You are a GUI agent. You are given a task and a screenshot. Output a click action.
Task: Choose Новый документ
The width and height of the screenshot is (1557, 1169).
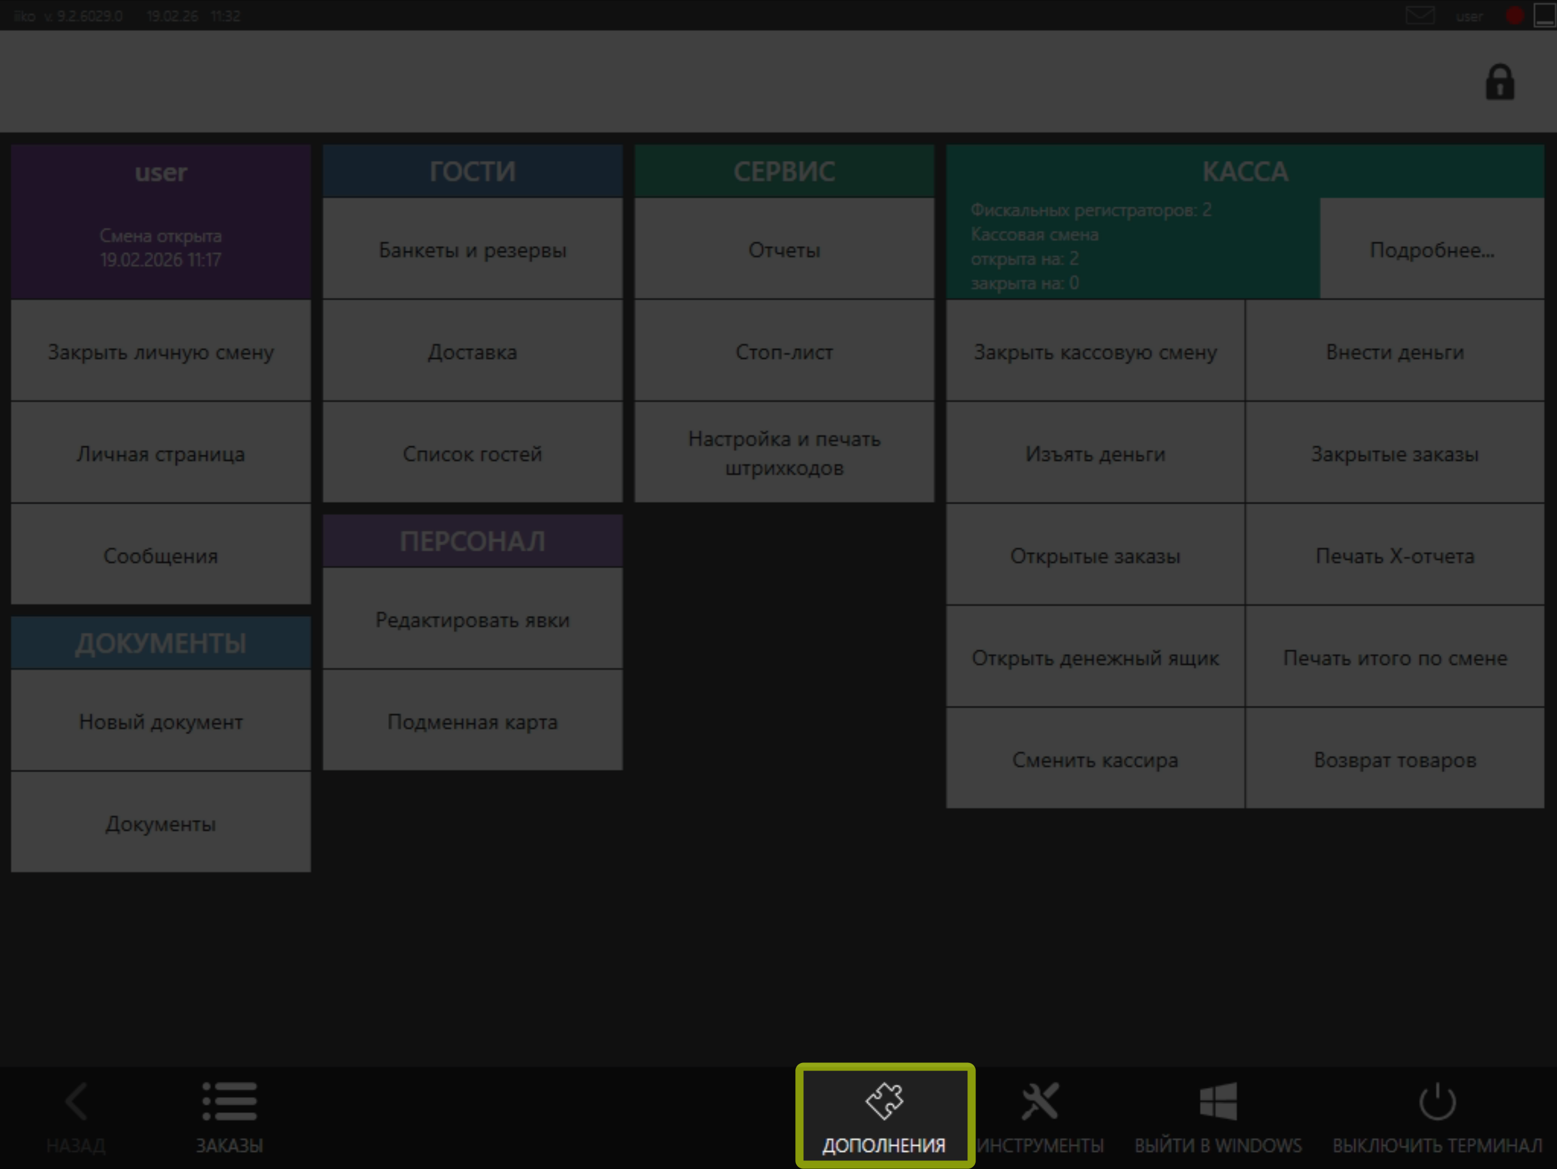click(x=160, y=721)
